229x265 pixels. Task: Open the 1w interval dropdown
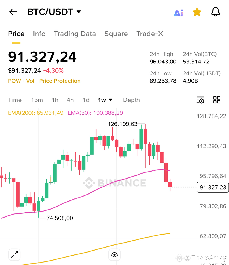pos(105,100)
